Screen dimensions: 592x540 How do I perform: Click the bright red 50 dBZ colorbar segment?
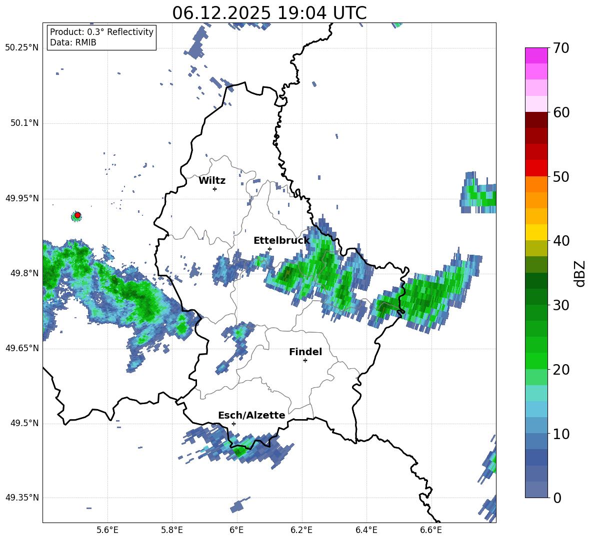[x=536, y=168]
